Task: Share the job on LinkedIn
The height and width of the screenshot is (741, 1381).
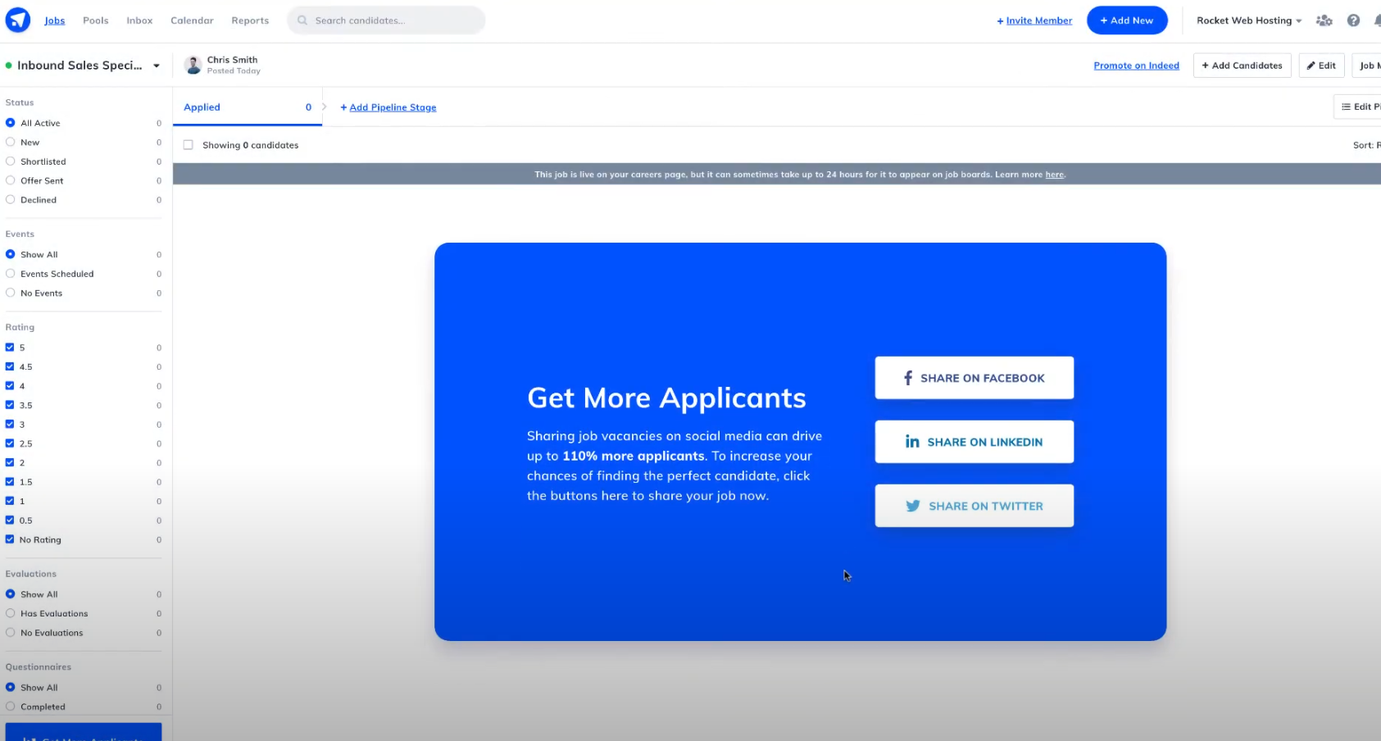Action: click(974, 442)
